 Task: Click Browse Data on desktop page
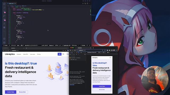pyautogui.click(x=22, y=92)
